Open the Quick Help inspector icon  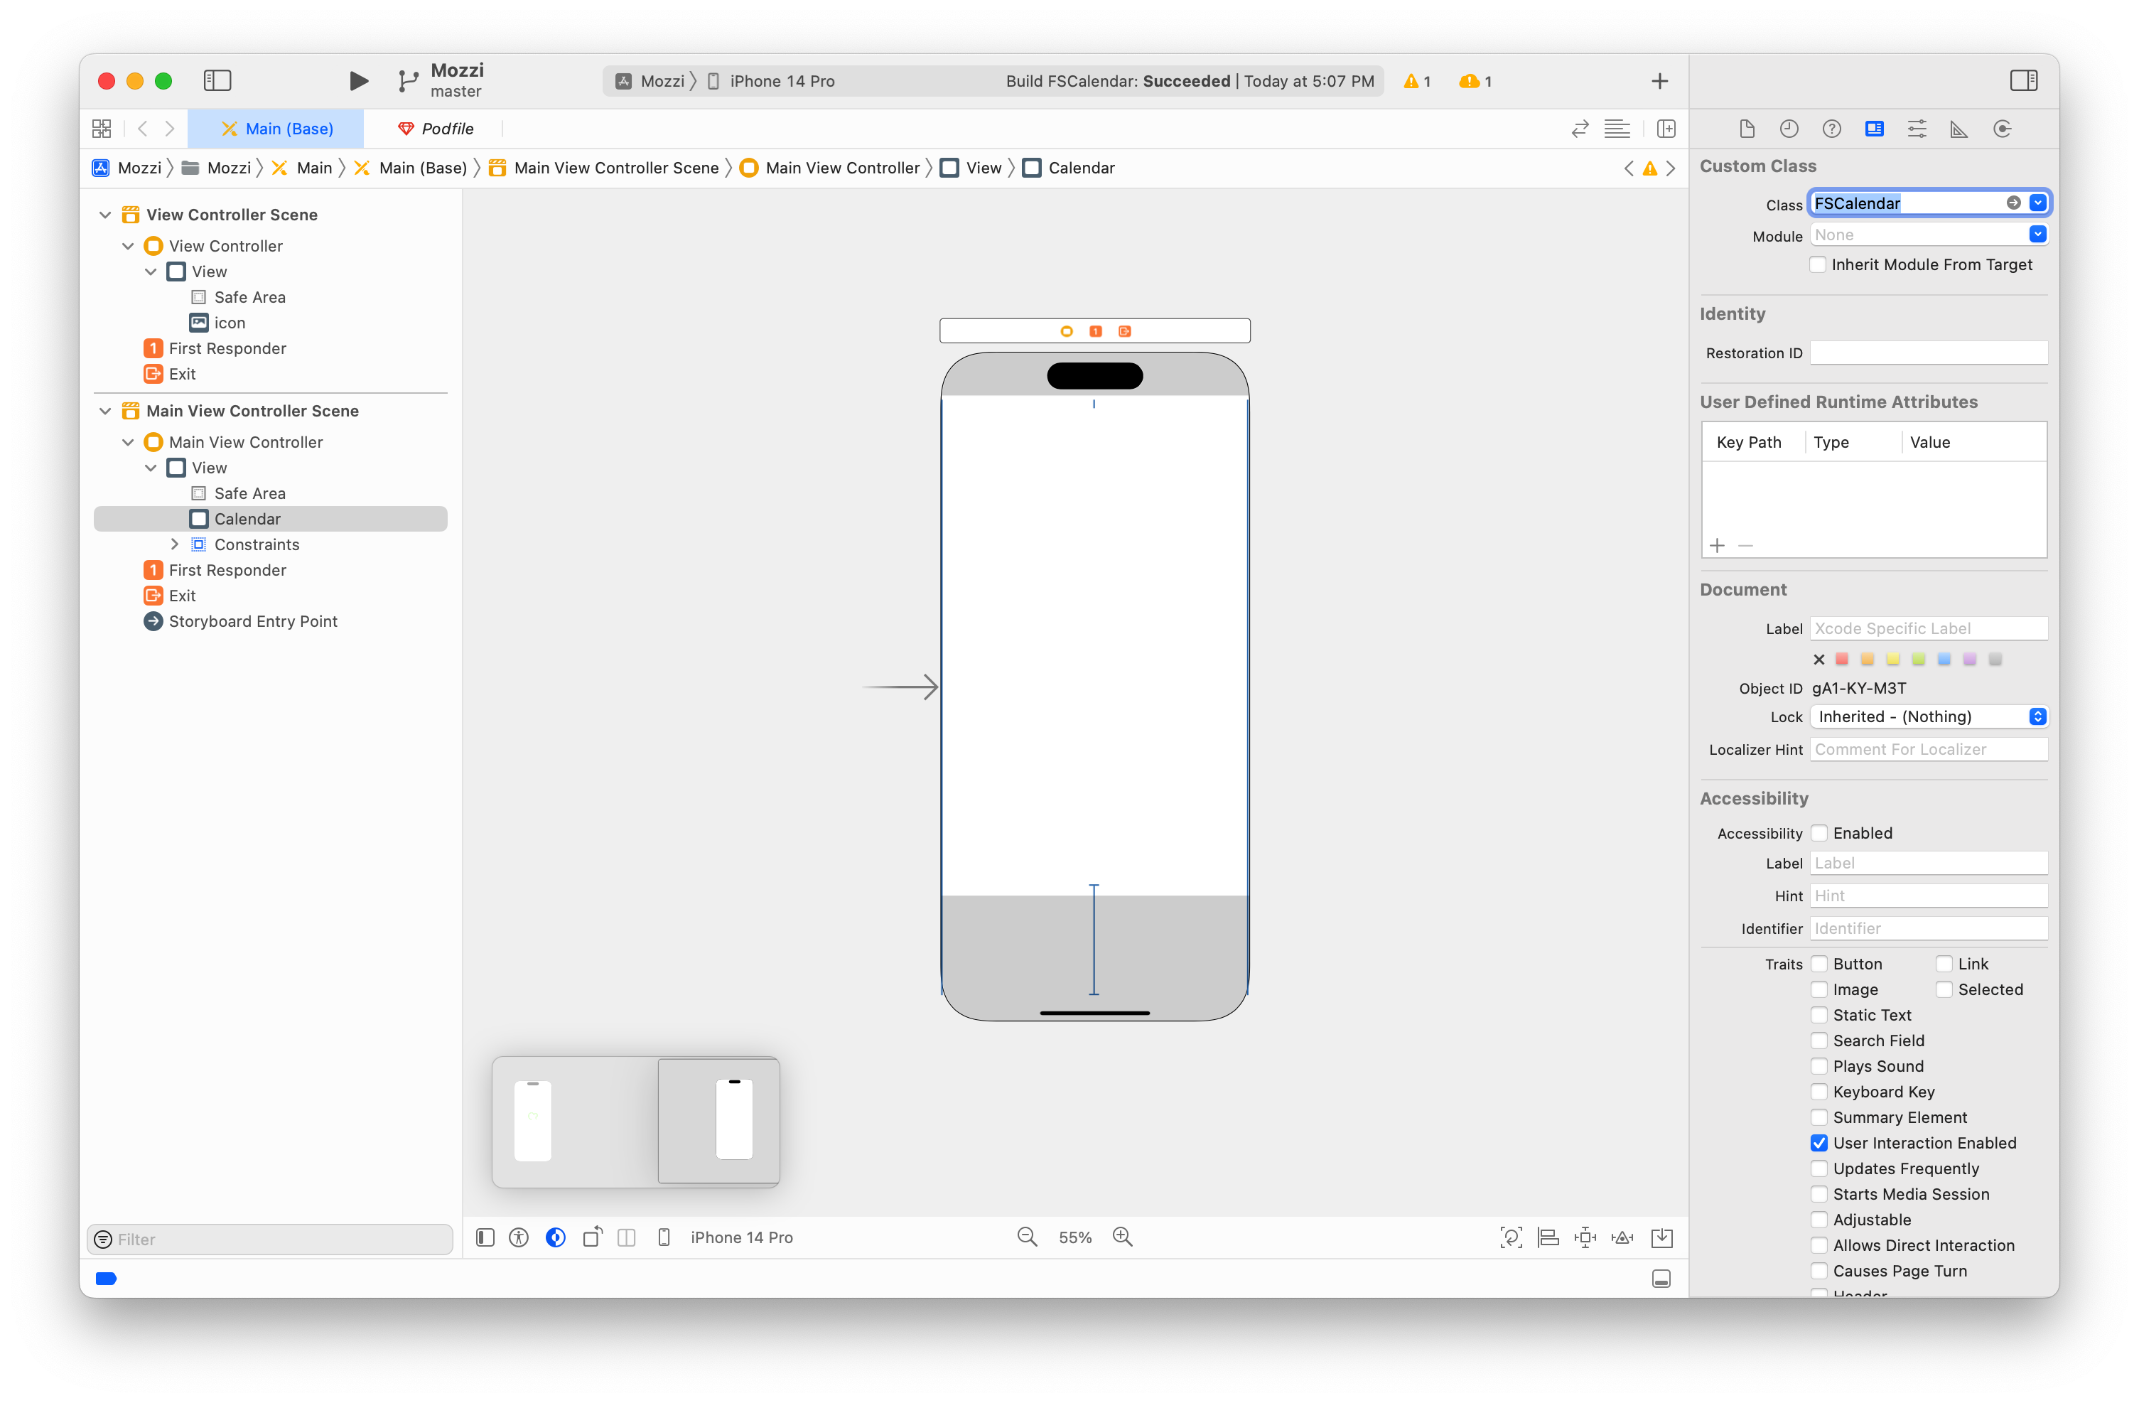(x=1831, y=129)
